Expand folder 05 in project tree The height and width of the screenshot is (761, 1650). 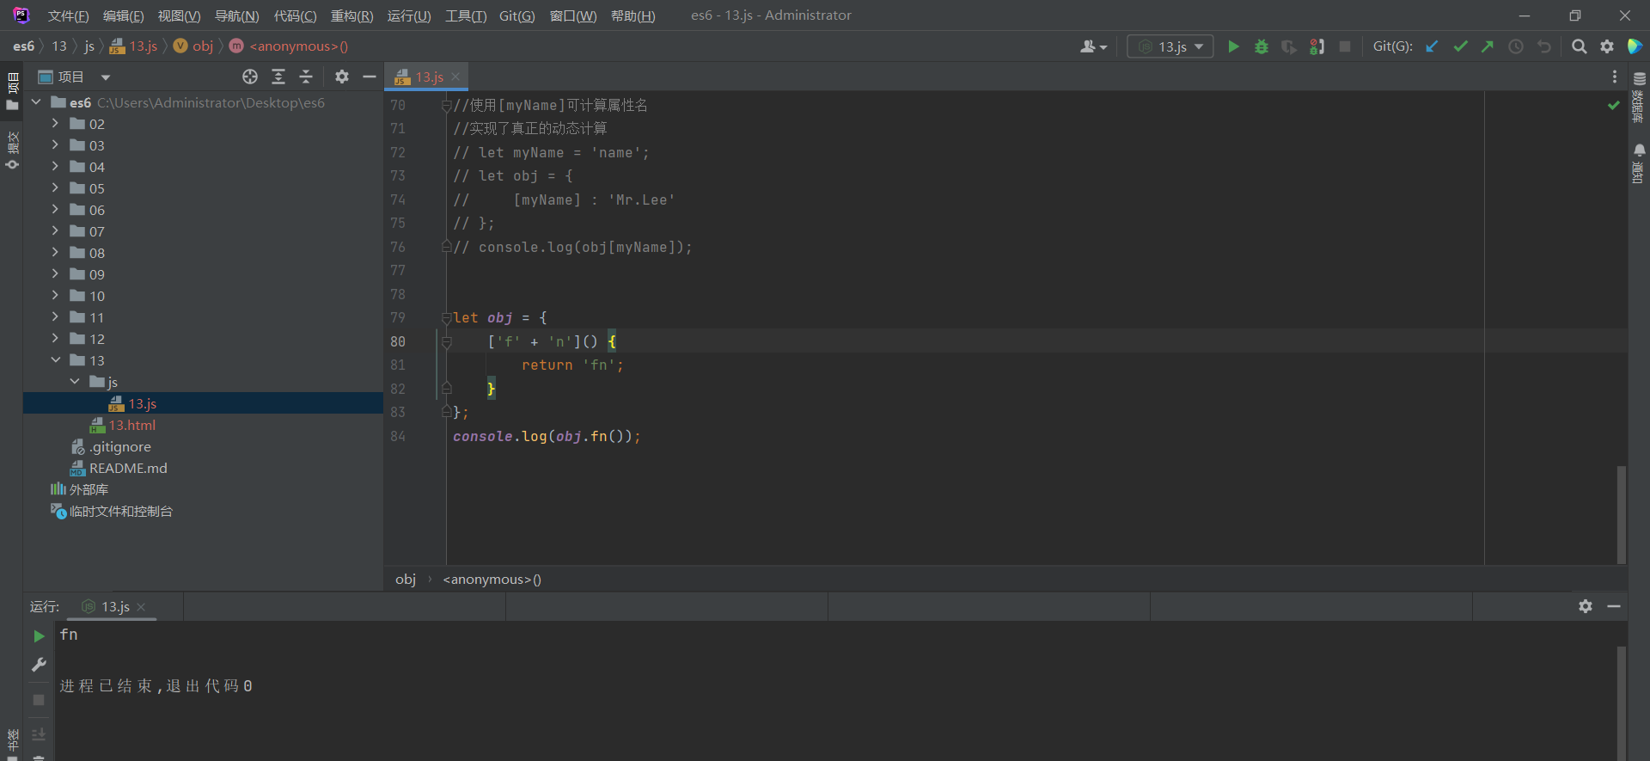pyautogui.click(x=55, y=188)
